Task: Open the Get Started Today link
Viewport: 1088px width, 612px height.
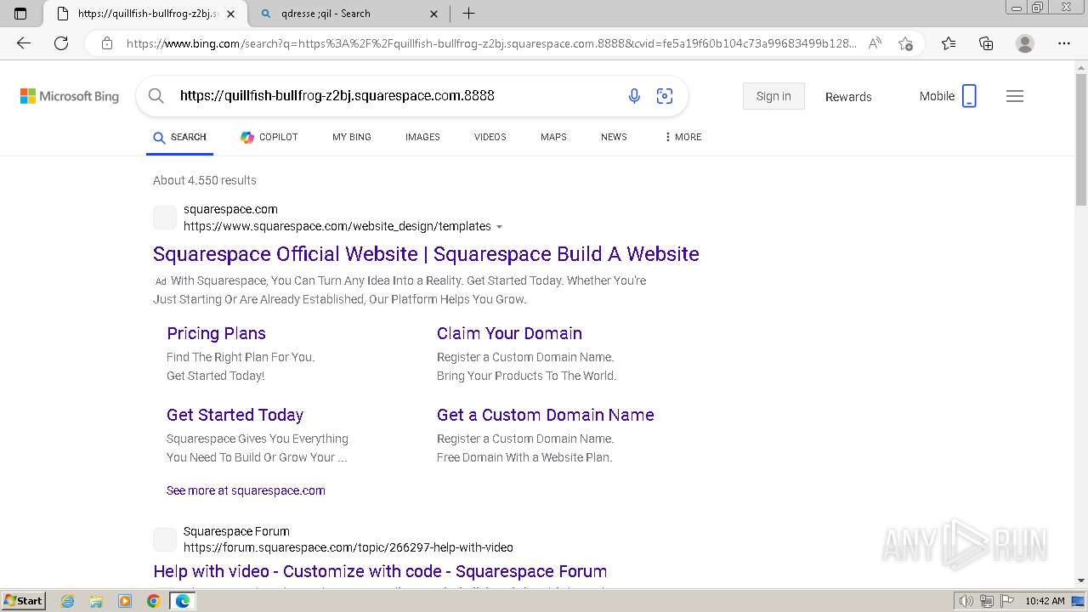Action: click(x=235, y=415)
